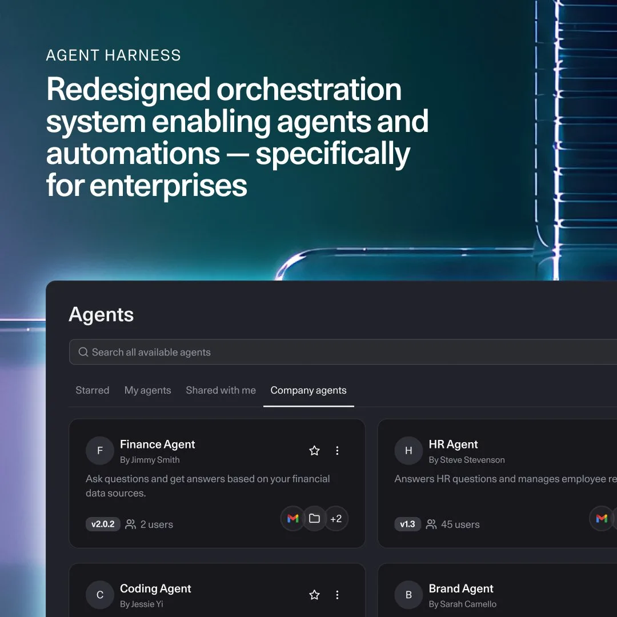The width and height of the screenshot is (617, 617).
Task: Focus the Search all available agents field
Action: click(343, 352)
